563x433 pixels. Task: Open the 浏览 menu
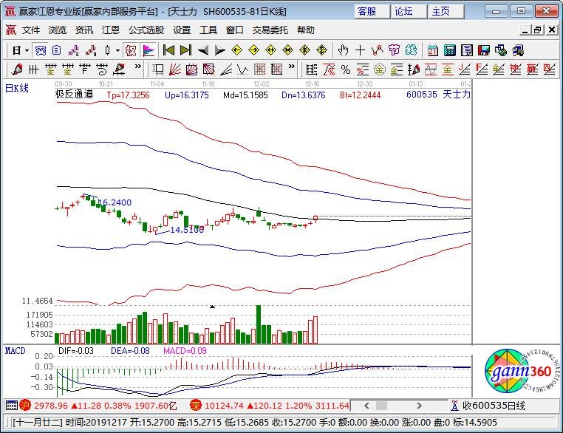pyautogui.click(x=58, y=30)
